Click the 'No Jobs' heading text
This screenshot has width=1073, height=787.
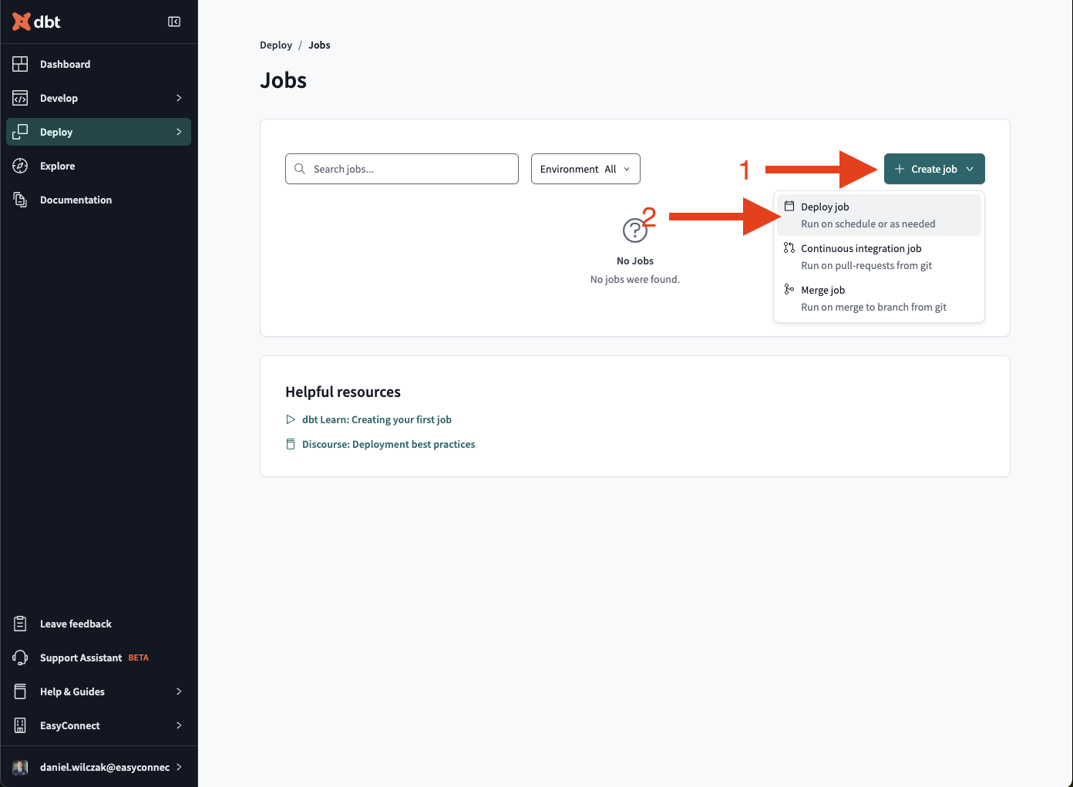point(635,261)
